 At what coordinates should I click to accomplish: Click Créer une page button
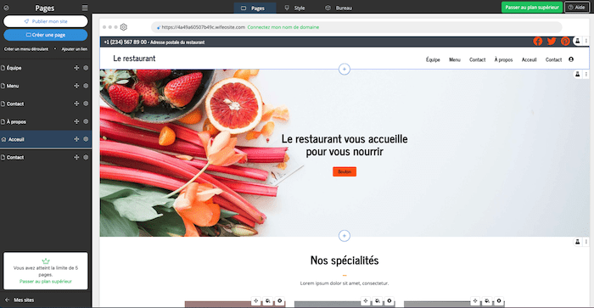pyautogui.click(x=46, y=35)
